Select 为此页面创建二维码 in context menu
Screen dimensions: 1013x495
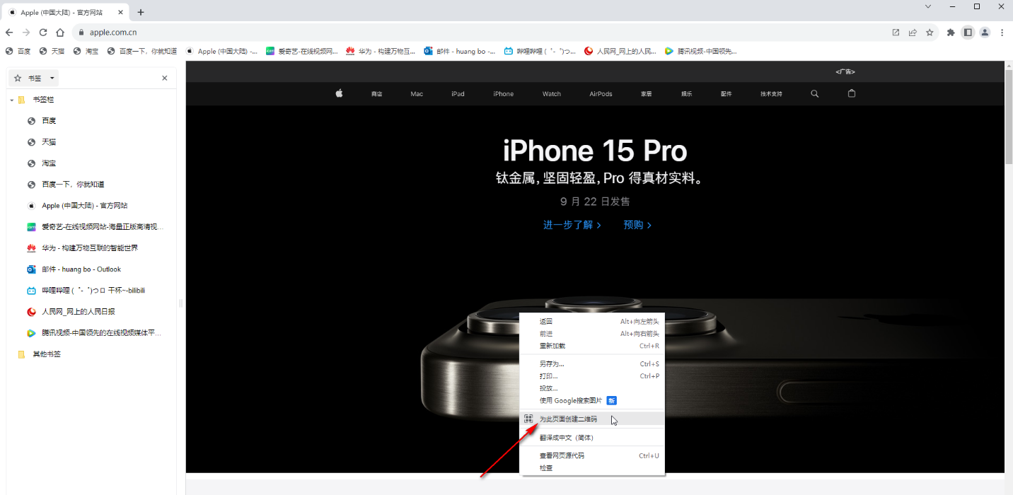tap(592, 419)
